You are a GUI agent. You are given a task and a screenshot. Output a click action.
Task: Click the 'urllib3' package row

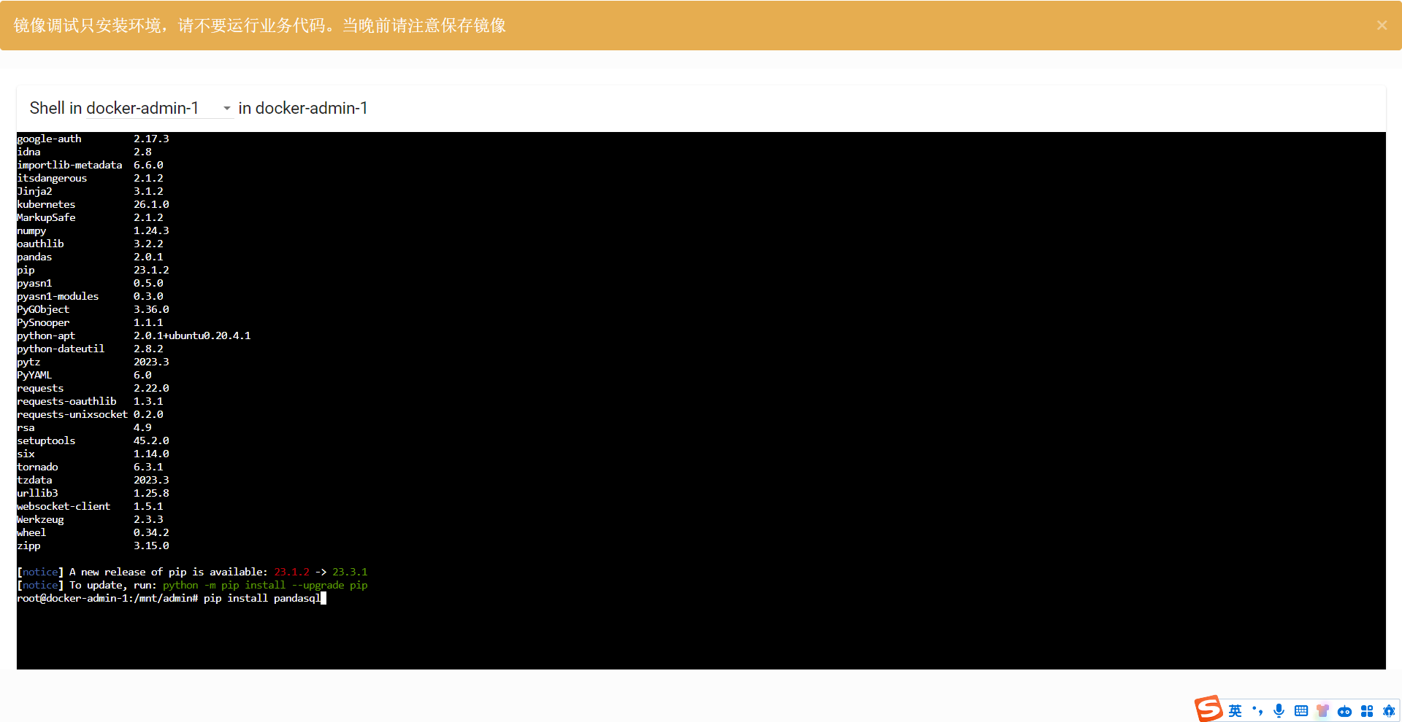(x=93, y=493)
